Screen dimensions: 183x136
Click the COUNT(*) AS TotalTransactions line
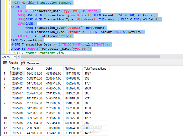45,36
